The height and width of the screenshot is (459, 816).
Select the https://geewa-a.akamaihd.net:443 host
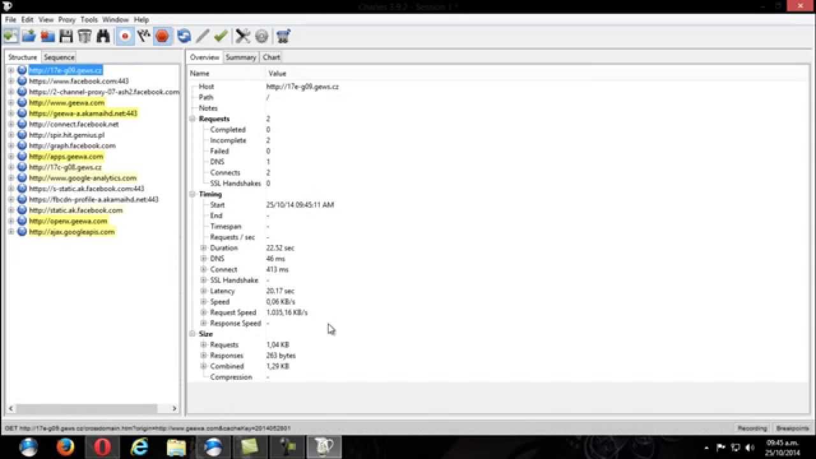pos(83,113)
